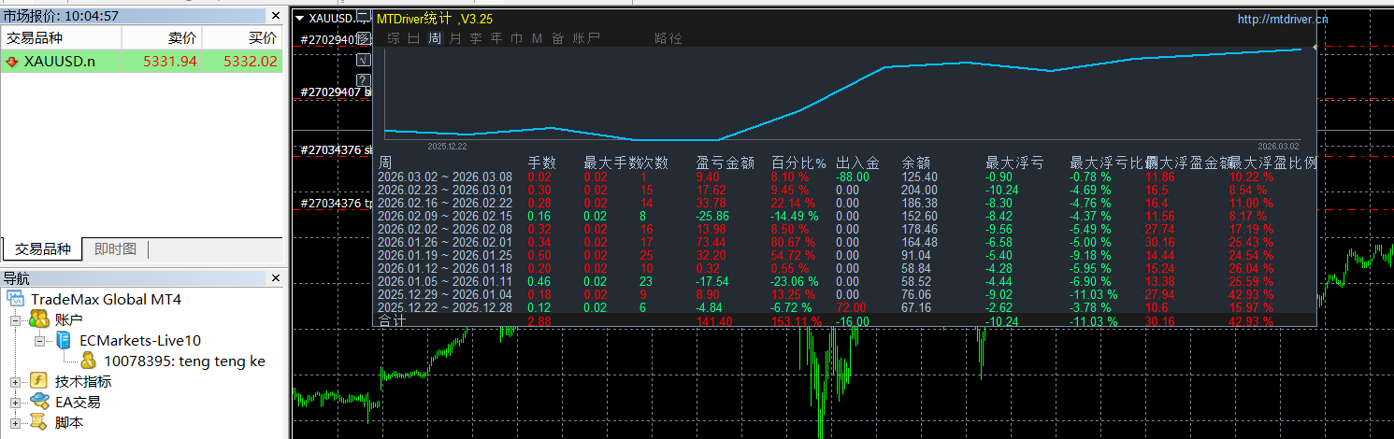Image resolution: width=1394 pixels, height=439 pixels.
Task: Click the 合计 totals row label
Action: (x=392, y=320)
